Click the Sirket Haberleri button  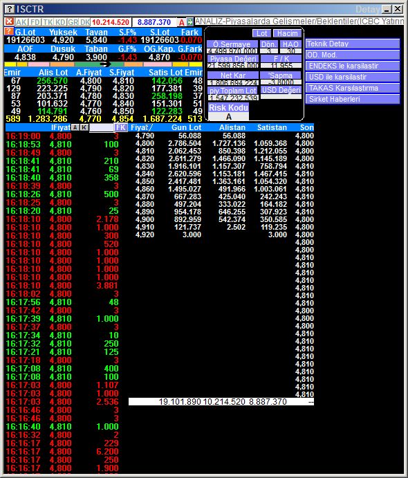point(353,99)
